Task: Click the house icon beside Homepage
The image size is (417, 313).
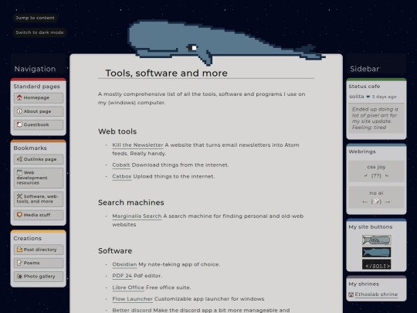Action: (x=19, y=97)
